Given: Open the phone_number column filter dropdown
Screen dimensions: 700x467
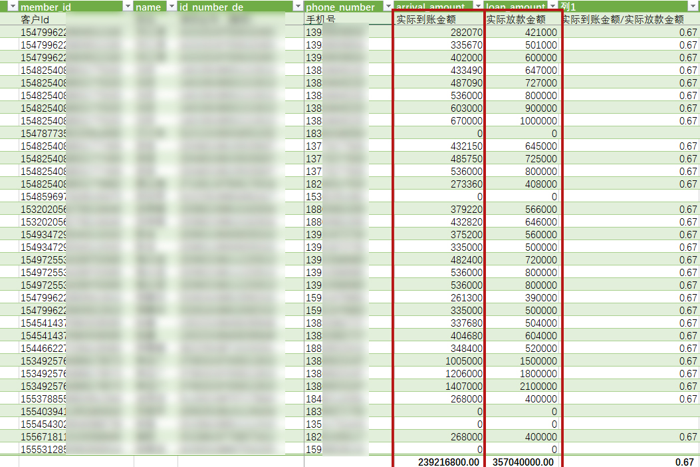Looking at the screenshot, I should click(x=388, y=6).
